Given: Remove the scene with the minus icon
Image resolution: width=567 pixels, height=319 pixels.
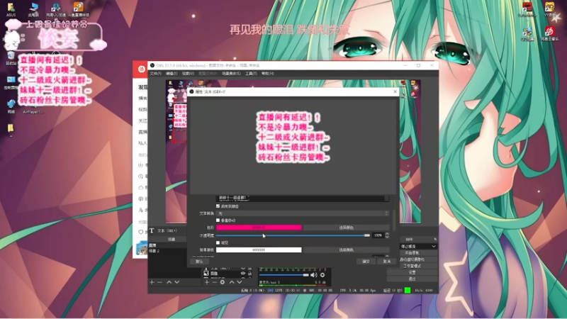Looking at the screenshot, I should point(160,282).
